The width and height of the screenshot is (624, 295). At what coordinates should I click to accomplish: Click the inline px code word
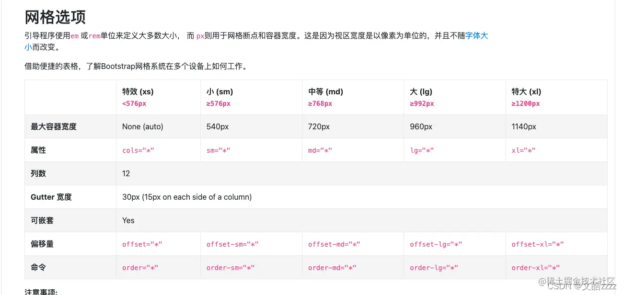[x=200, y=36]
